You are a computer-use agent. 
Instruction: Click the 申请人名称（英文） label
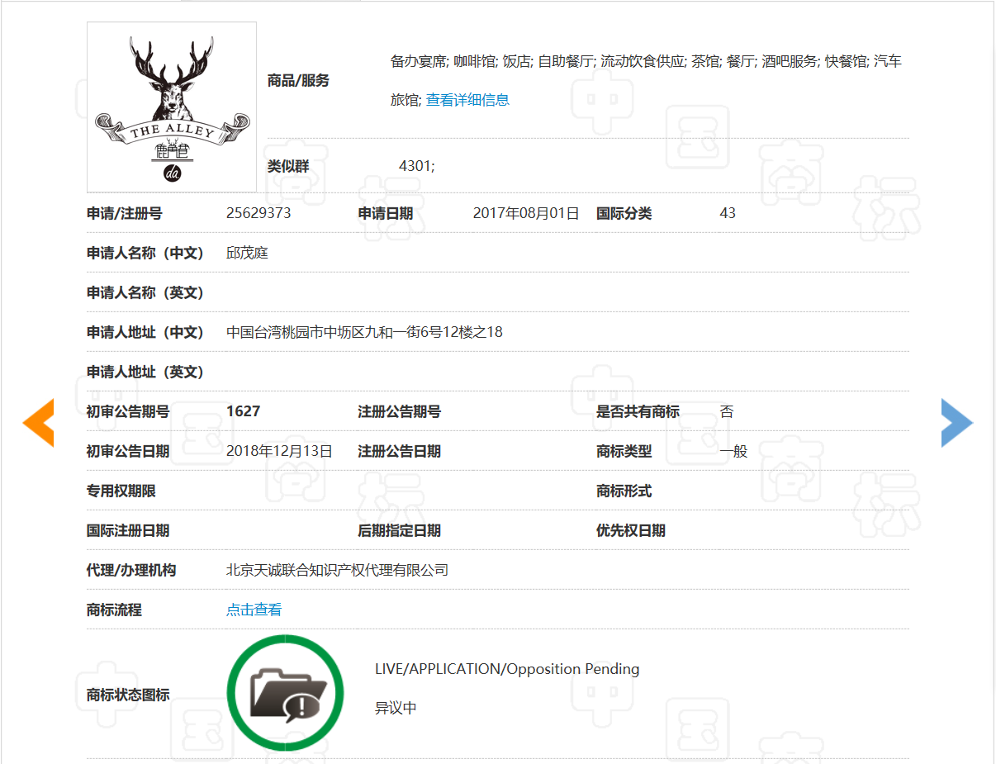(x=145, y=292)
